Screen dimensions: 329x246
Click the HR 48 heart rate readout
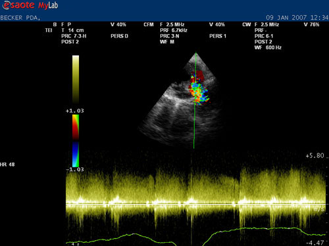7,165
